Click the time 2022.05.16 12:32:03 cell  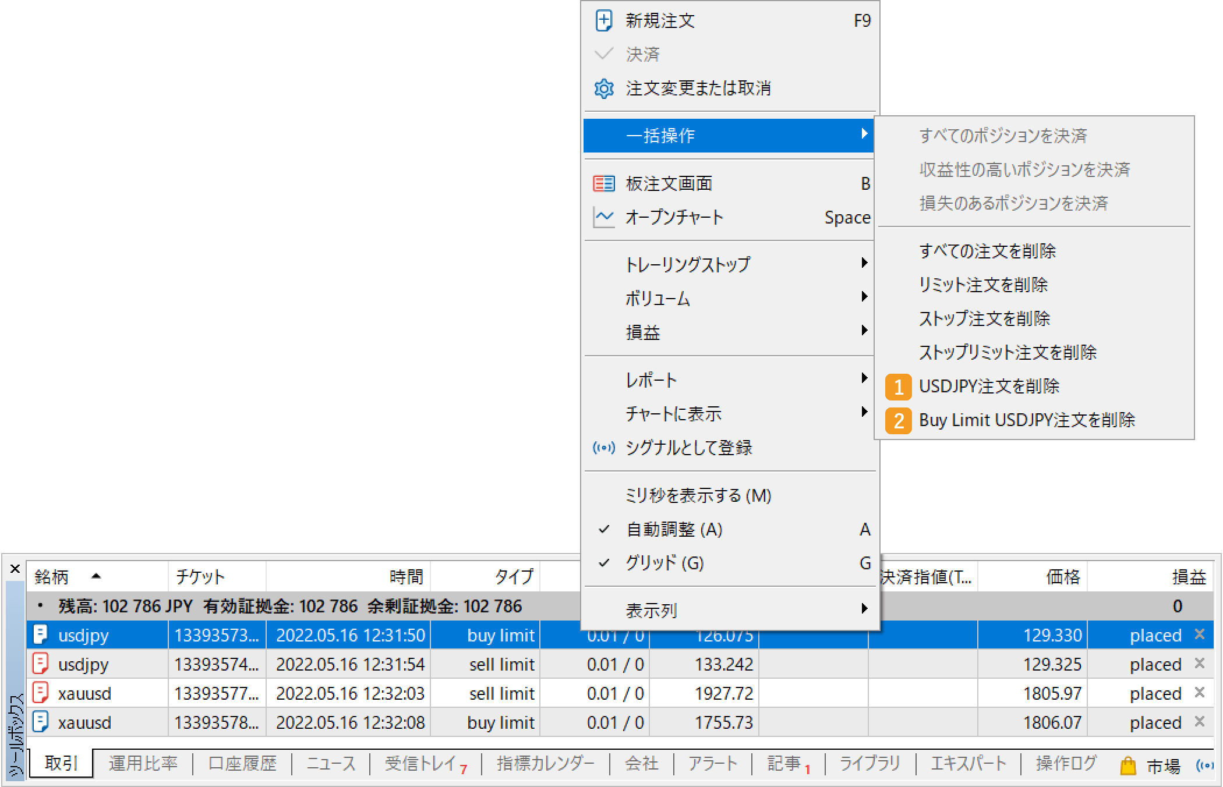[348, 693]
